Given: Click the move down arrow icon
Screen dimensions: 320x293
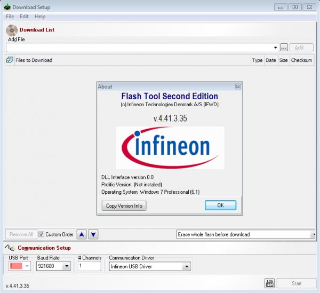Looking at the screenshot, I should tap(93, 234).
